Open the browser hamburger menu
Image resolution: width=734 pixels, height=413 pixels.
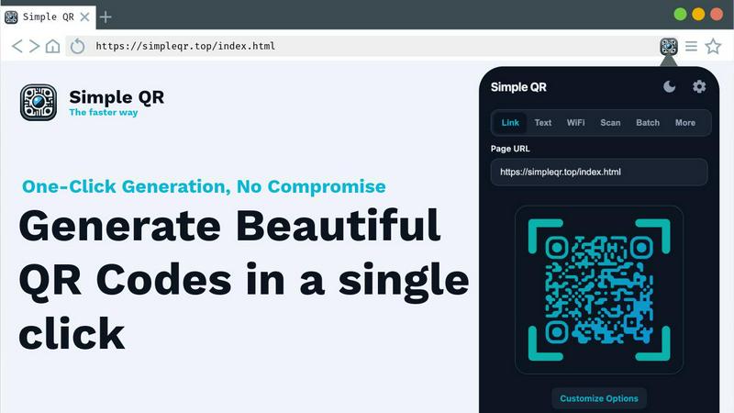pos(691,46)
